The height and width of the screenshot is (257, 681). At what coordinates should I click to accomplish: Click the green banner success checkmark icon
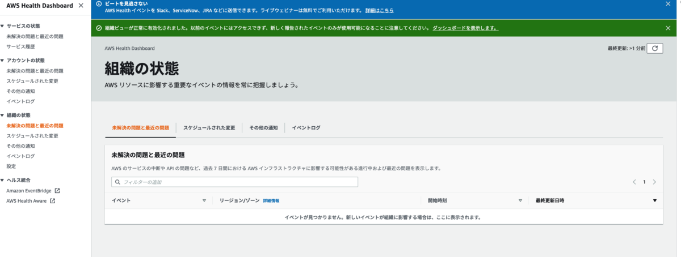coord(99,28)
